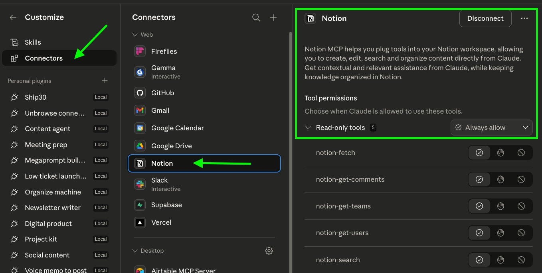Click the Disconnect button
This screenshot has width=542, height=273.
tap(485, 18)
